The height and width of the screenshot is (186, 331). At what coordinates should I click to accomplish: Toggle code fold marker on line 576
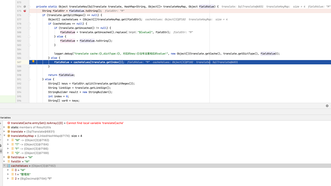29,15
